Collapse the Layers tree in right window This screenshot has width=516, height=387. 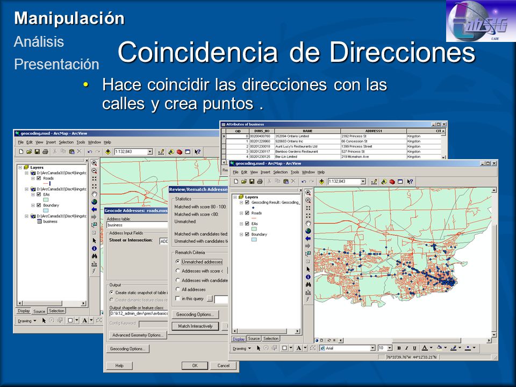point(235,197)
